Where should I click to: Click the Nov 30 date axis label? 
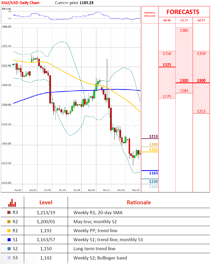(136, 190)
